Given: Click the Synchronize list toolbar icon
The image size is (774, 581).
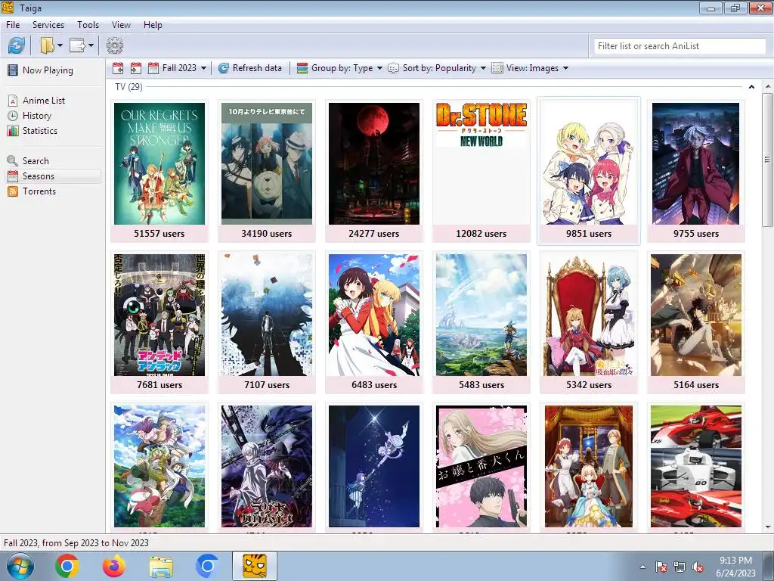Looking at the screenshot, I should [17, 45].
